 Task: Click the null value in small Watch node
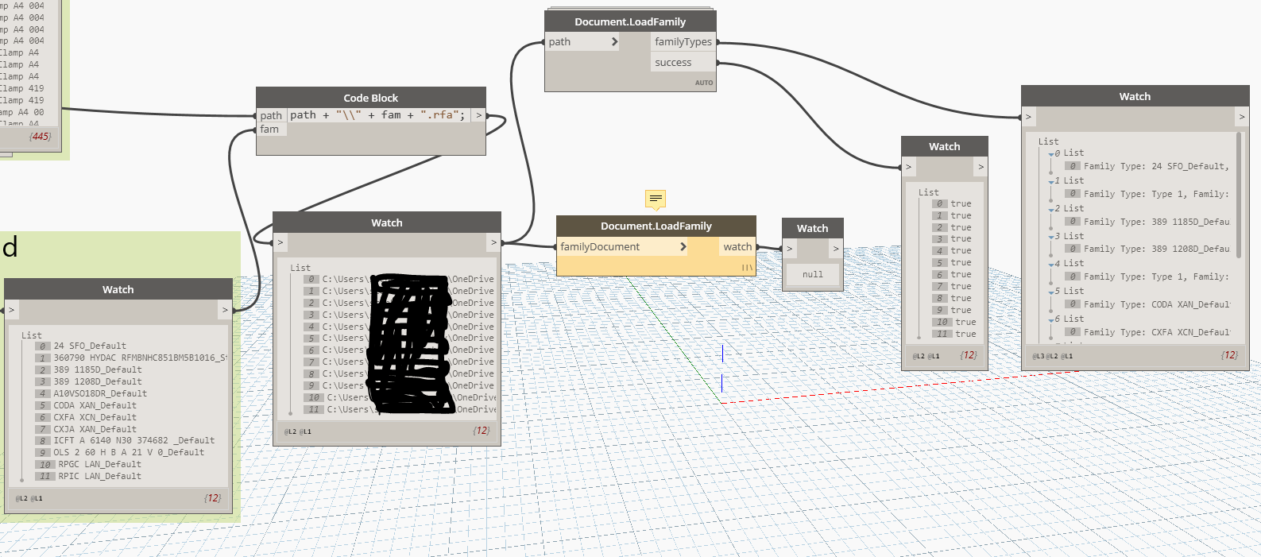813,274
